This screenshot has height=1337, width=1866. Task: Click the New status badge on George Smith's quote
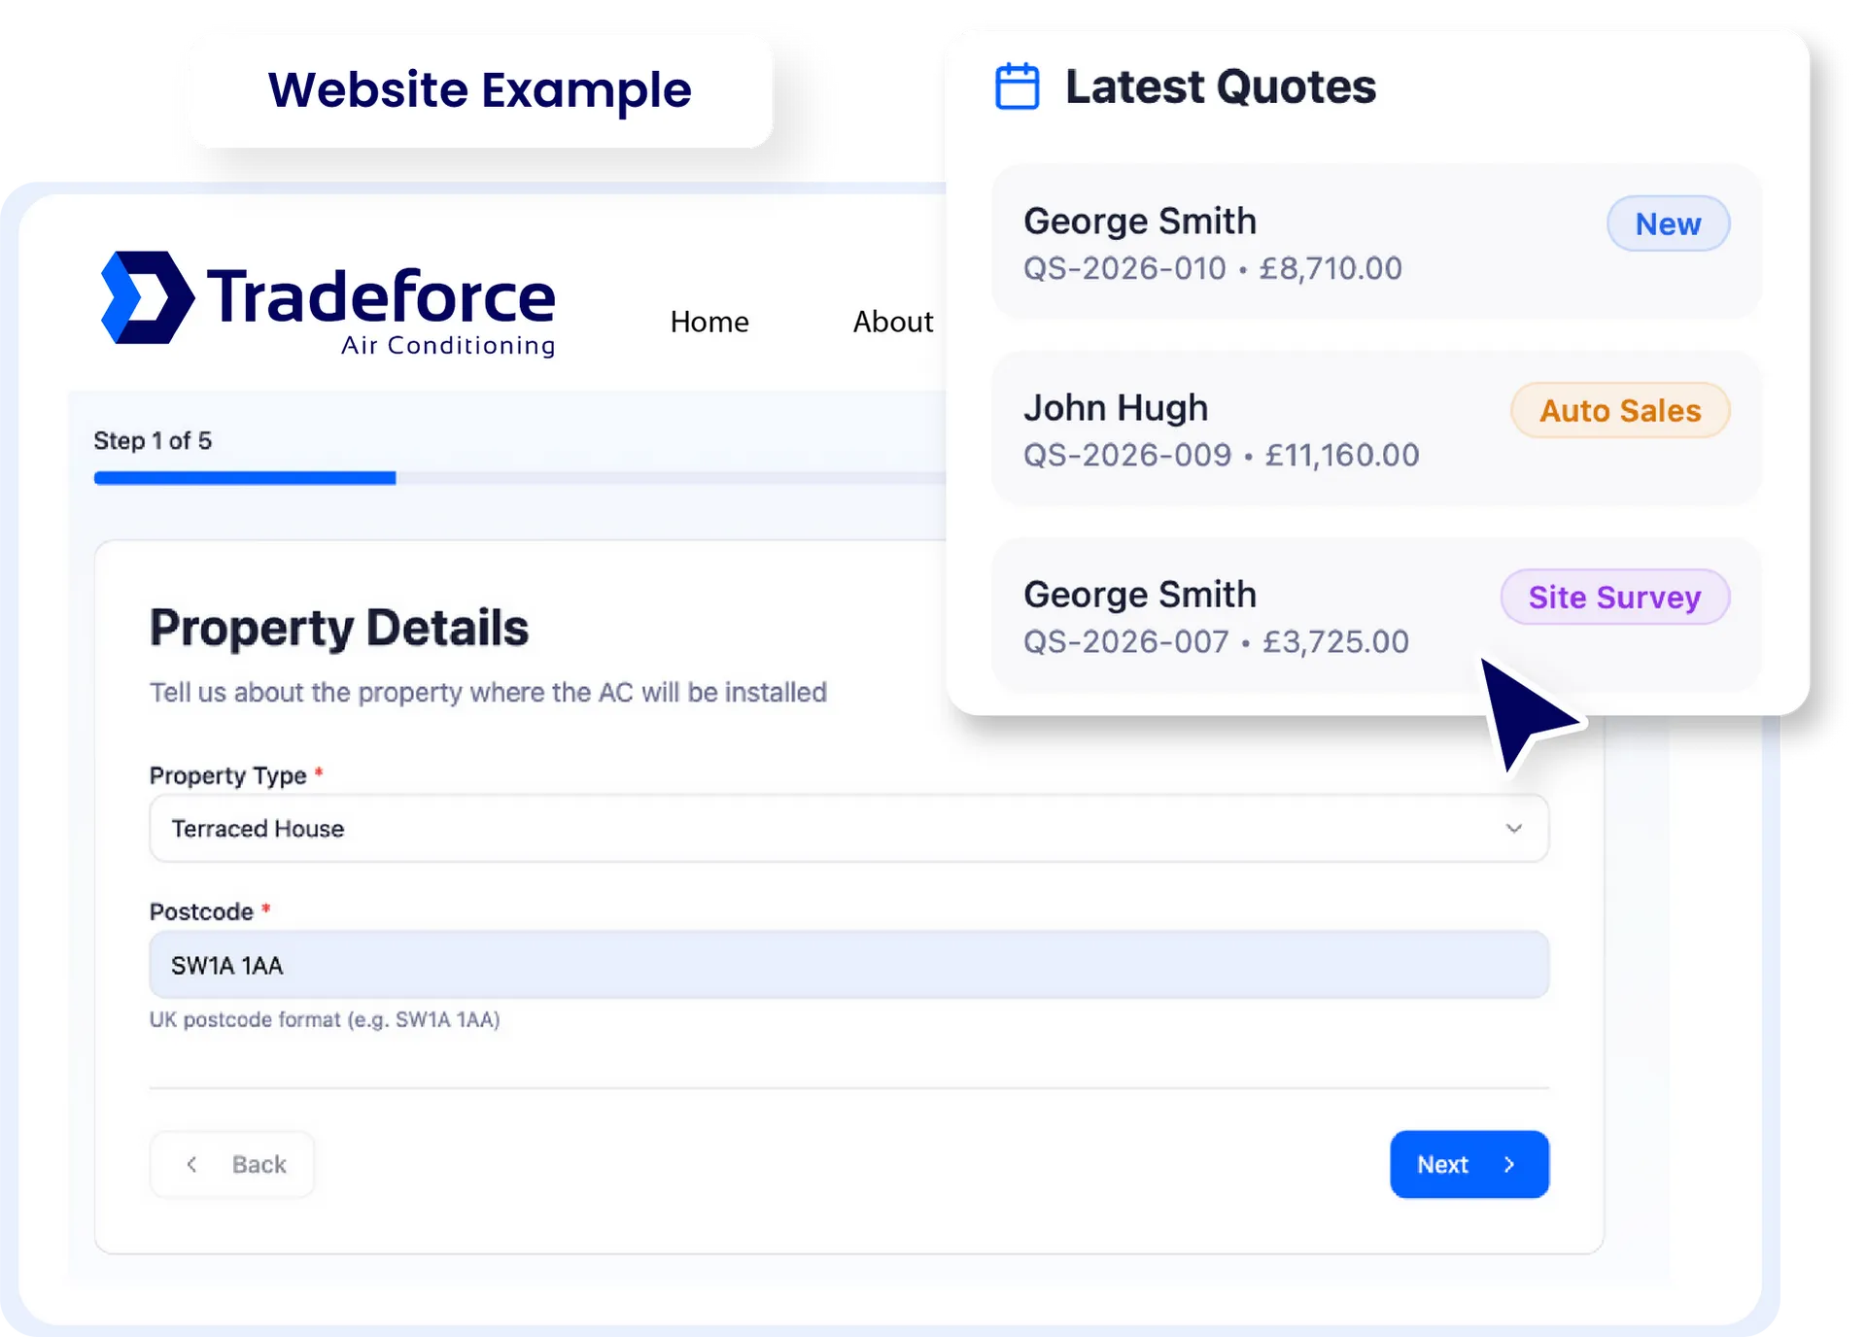click(1668, 223)
